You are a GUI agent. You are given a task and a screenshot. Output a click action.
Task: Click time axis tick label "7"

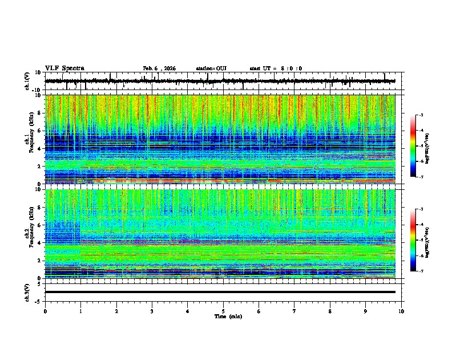[294, 311]
